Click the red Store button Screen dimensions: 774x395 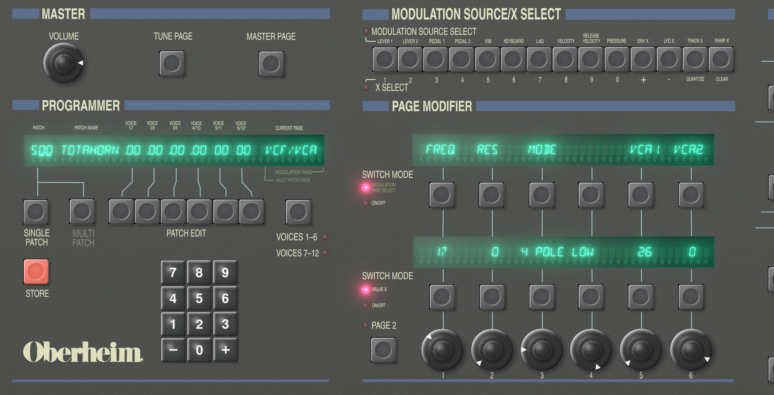36,272
